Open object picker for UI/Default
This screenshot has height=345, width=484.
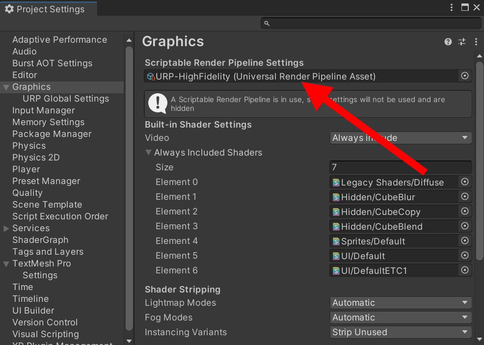tap(465, 256)
